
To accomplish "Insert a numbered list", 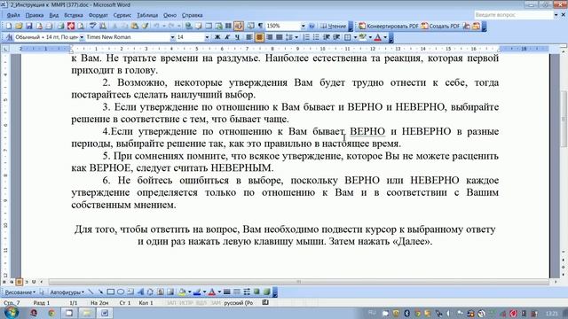I will [x=306, y=37].
